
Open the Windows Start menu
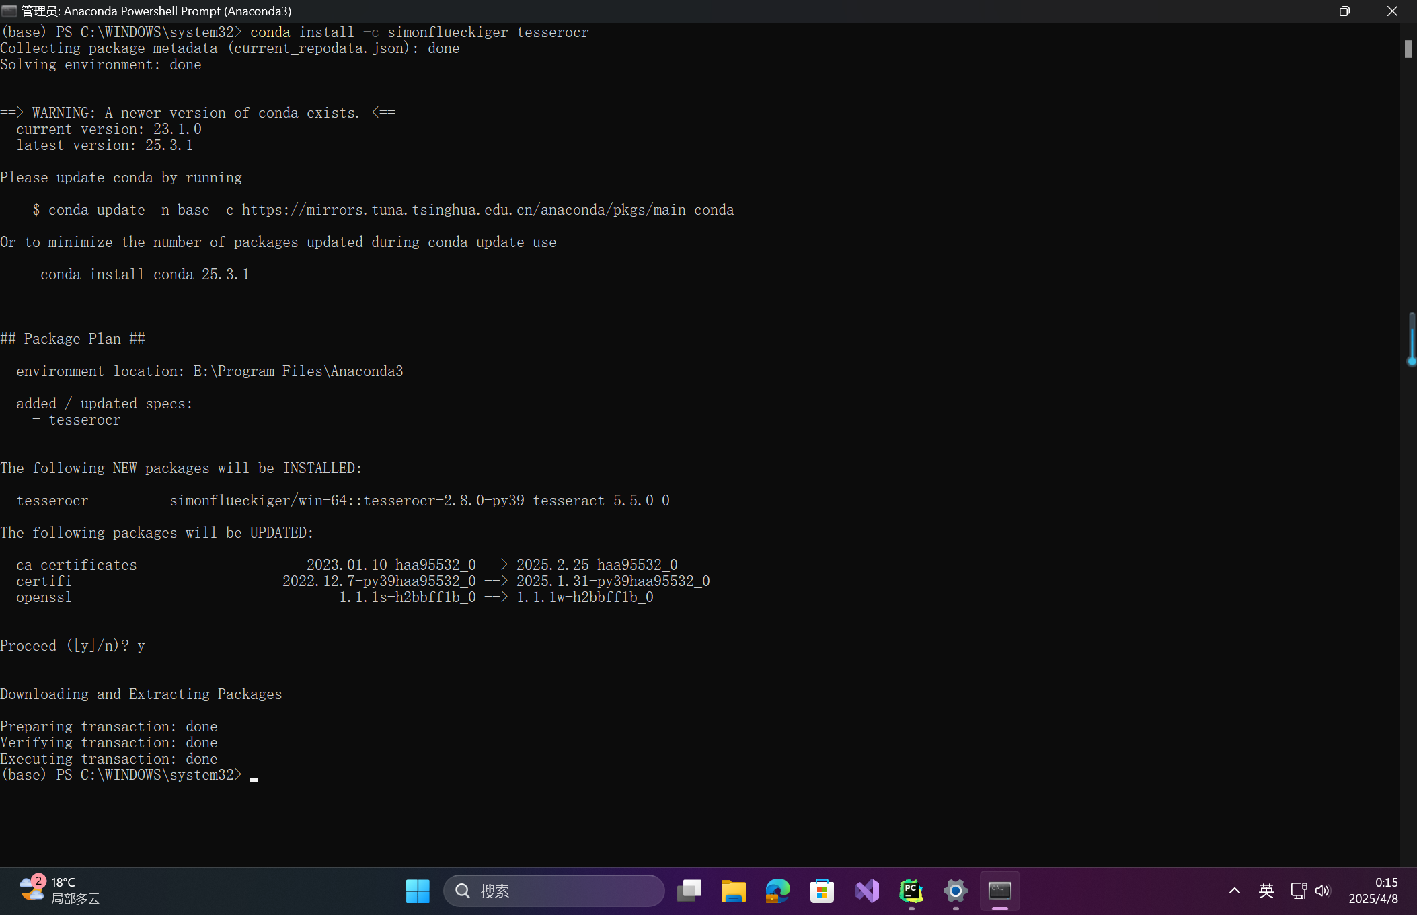(x=418, y=891)
